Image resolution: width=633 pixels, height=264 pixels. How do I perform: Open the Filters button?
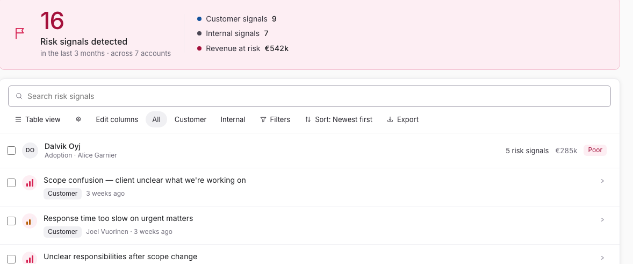[x=275, y=119]
